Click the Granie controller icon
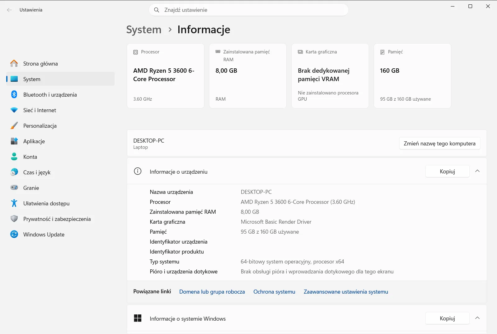This screenshot has height=334, width=497. click(x=14, y=188)
